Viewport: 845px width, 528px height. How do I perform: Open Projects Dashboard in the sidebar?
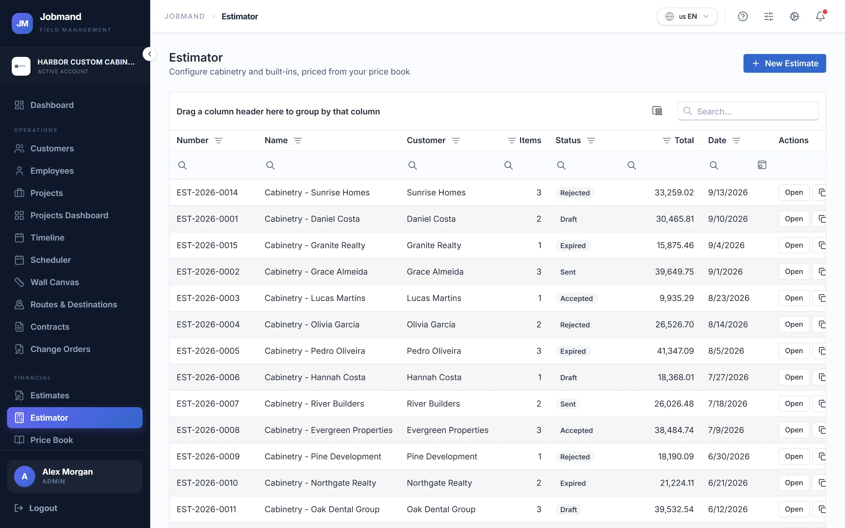click(75, 216)
